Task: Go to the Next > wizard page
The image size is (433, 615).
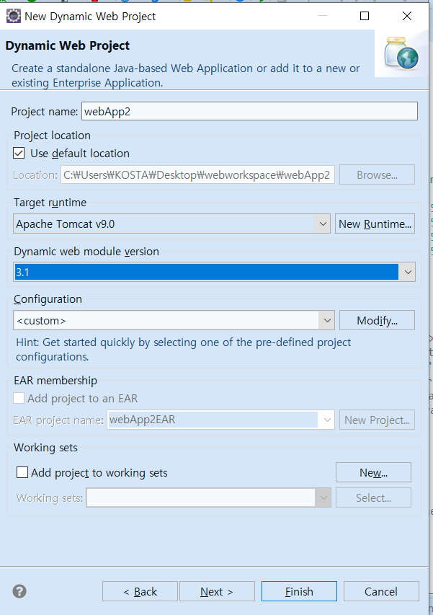Action: pyautogui.click(x=217, y=591)
